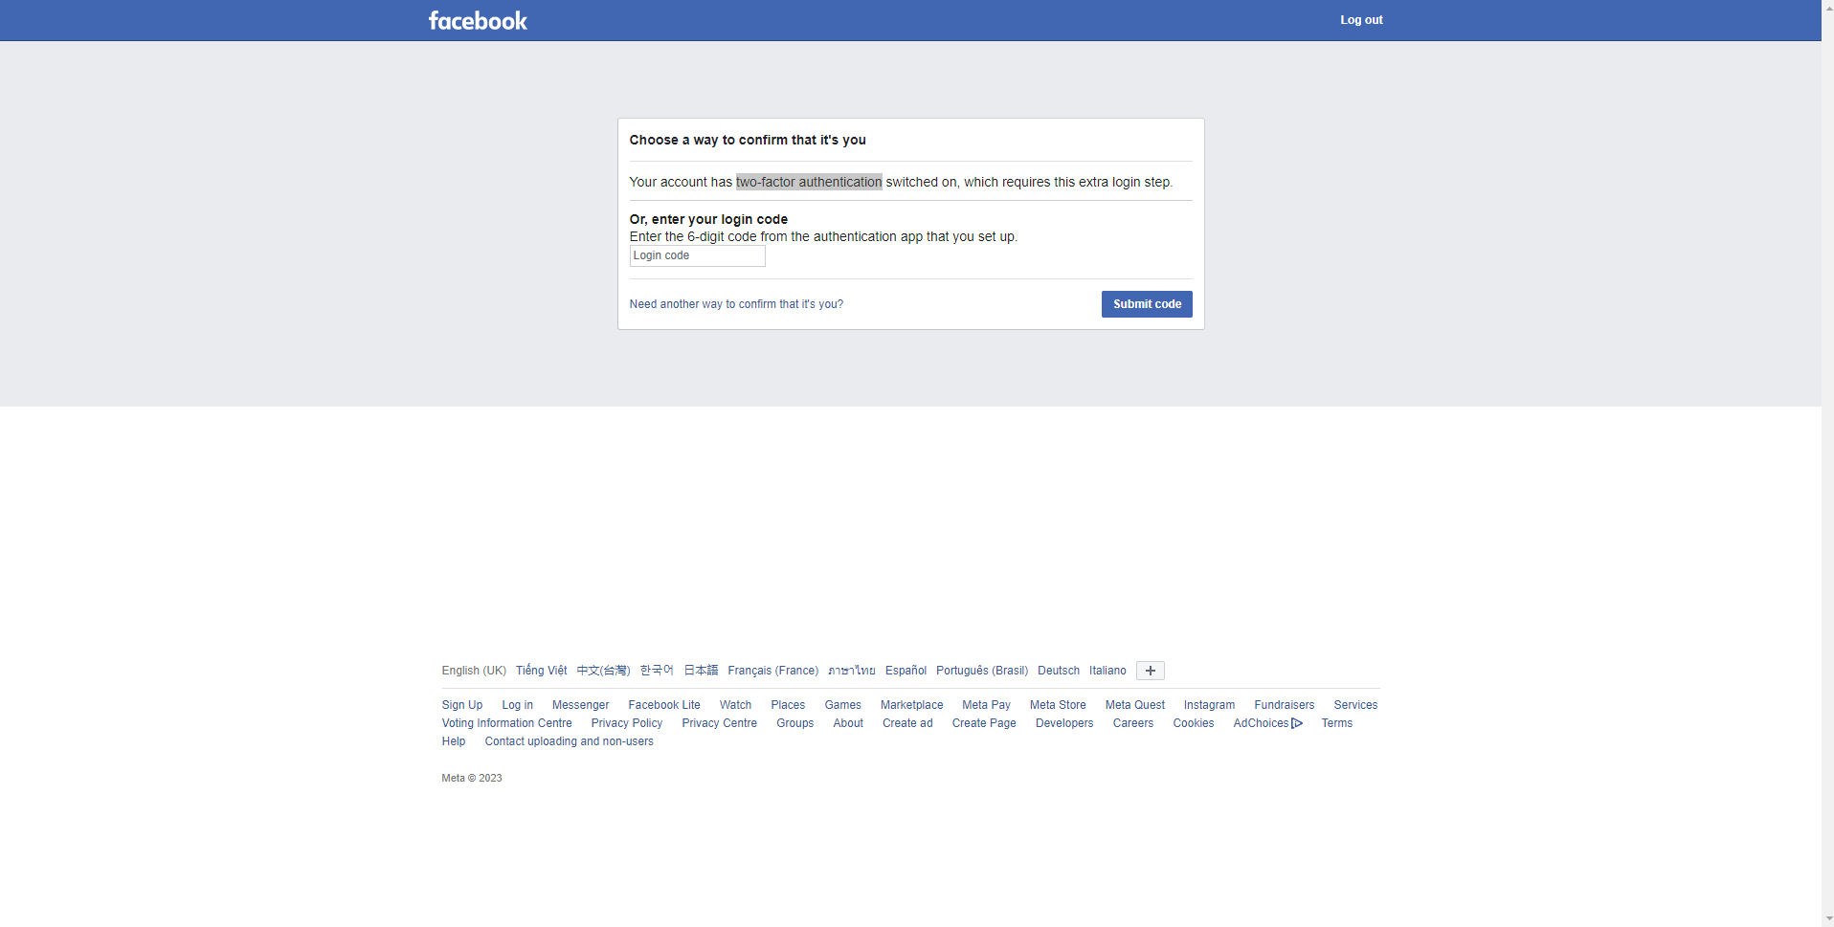Switch language to Thai ภาษาไทย
The image size is (1834, 927).
coord(851,671)
